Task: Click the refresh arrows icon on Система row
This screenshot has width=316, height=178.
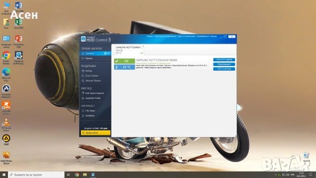Action: pos(109,53)
